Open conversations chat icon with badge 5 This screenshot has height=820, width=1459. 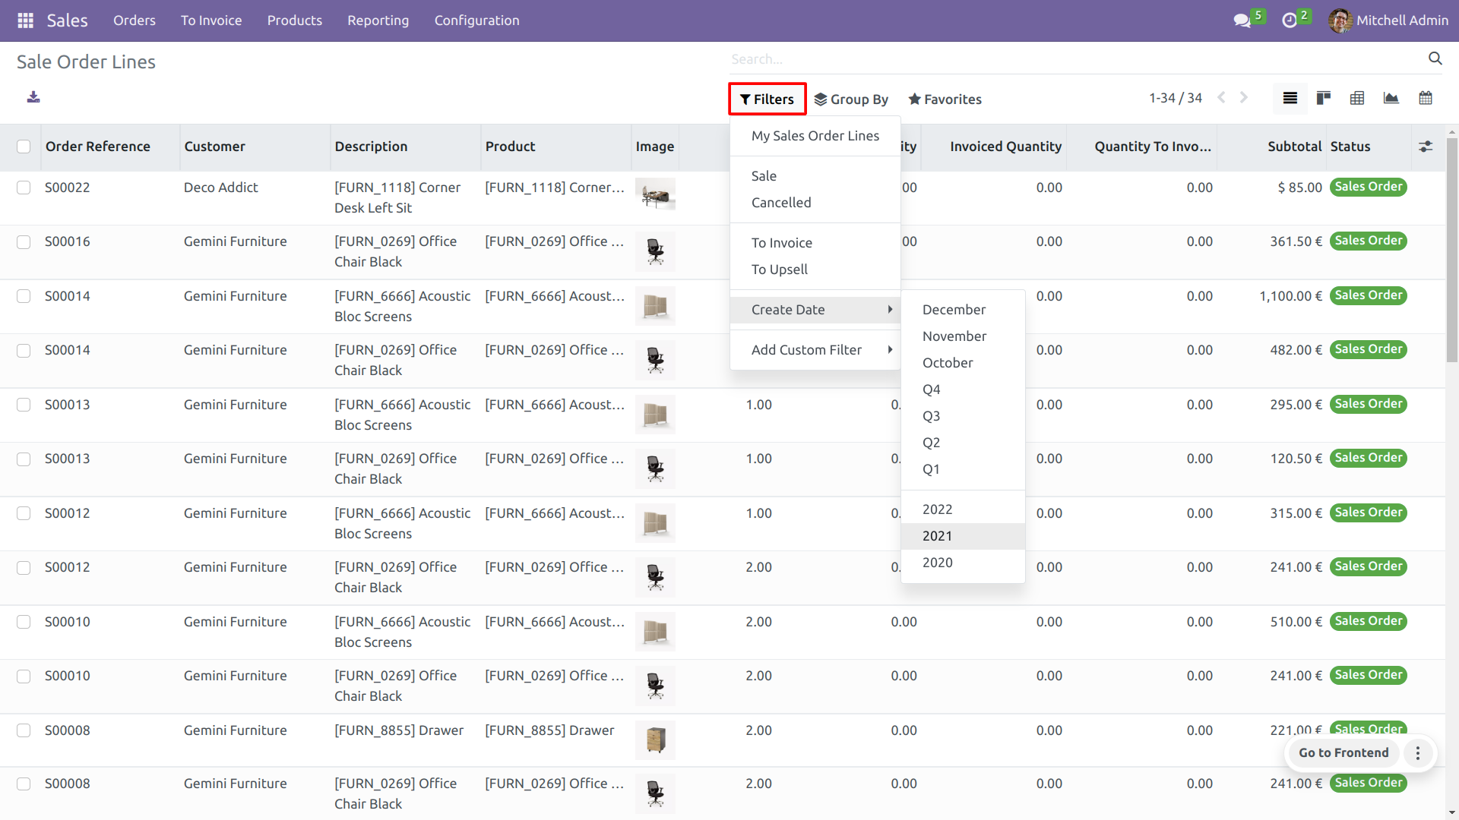tap(1242, 20)
